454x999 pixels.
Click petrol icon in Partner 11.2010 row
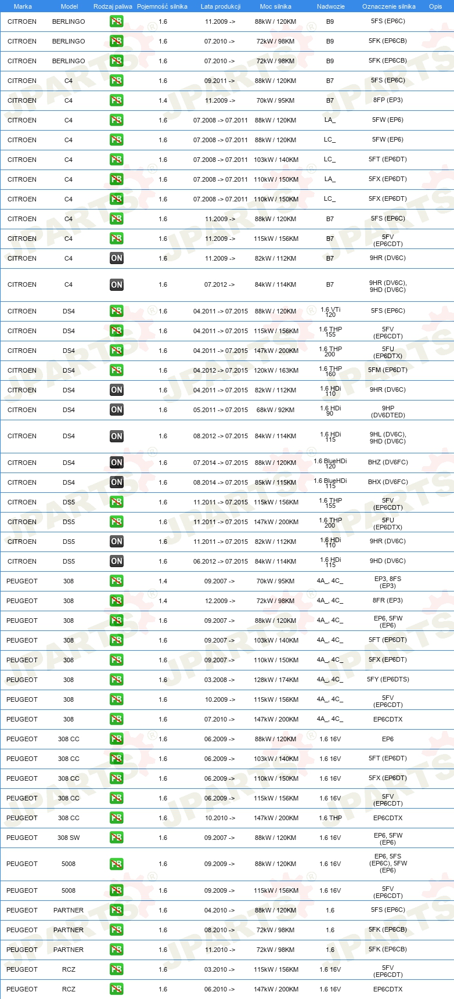[x=117, y=950]
